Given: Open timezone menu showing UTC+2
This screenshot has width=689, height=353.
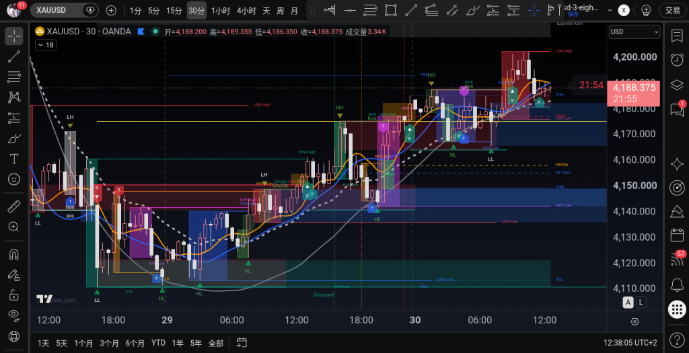Looking at the screenshot, I should (x=630, y=343).
